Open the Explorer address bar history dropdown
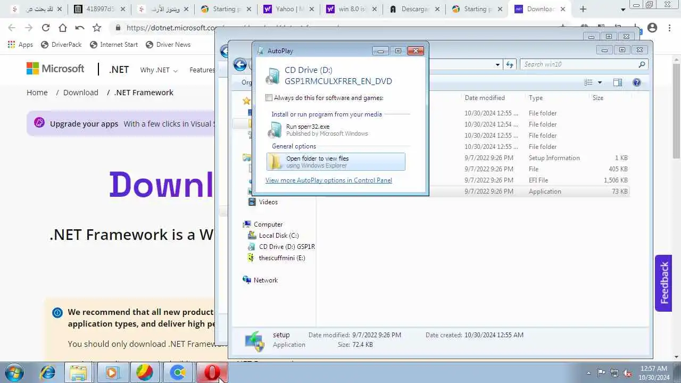The height and width of the screenshot is (383, 681). pyautogui.click(x=497, y=64)
